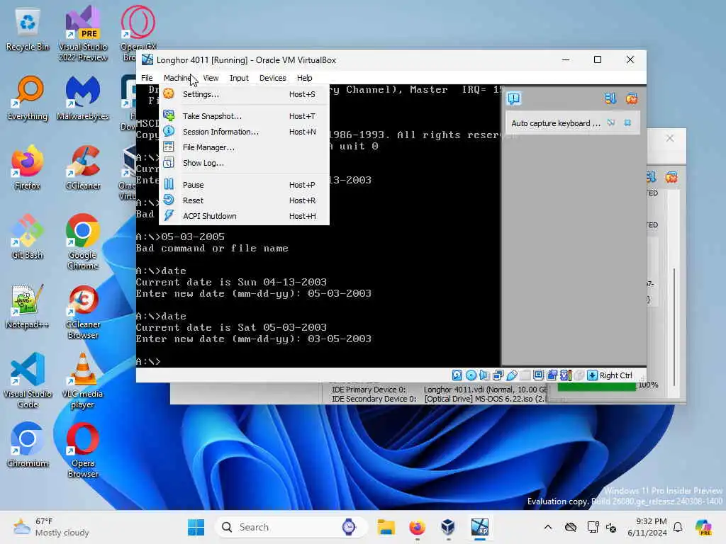726x544 pixels.
Task: Open the Machine menu in menu bar
Action: click(177, 78)
